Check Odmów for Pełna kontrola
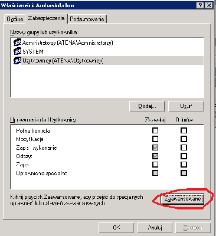This screenshot has height=236, width=216. (184, 130)
